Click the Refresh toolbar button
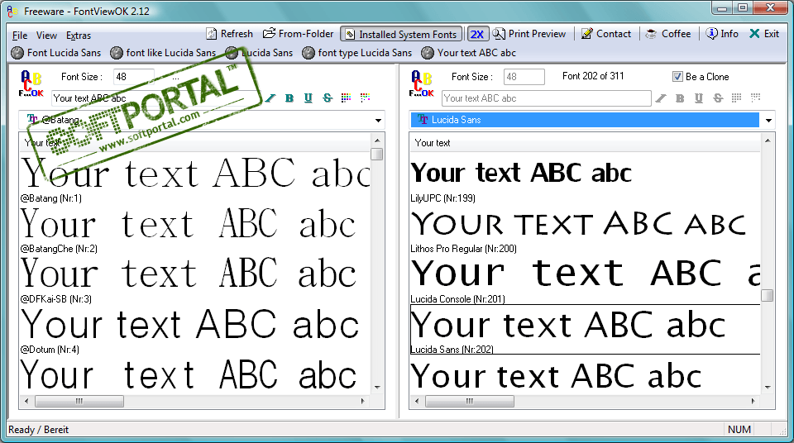The width and height of the screenshot is (794, 443). pos(230,34)
